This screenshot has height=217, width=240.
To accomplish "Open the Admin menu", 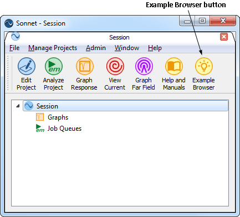I will coord(96,48).
